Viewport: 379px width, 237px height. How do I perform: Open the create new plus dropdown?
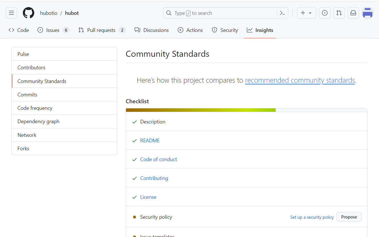point(306,13)
